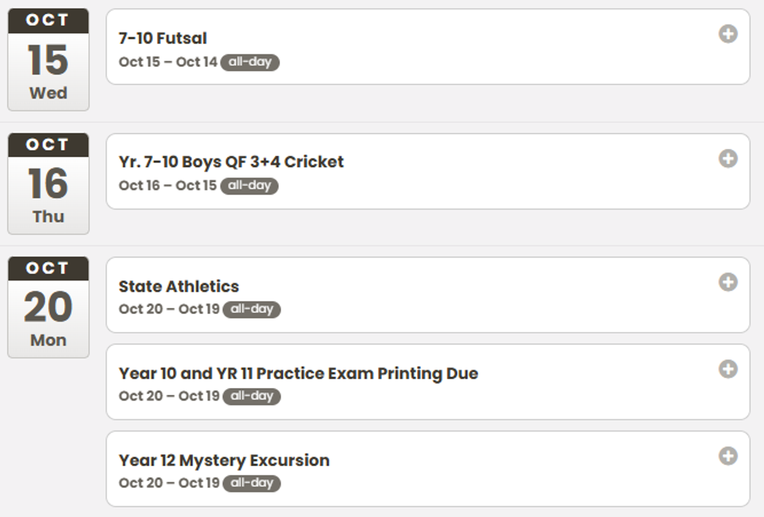Click plus icon for Practice Exam Printing Due
Viewport: 764px width, 517px height.
(728, 369)
